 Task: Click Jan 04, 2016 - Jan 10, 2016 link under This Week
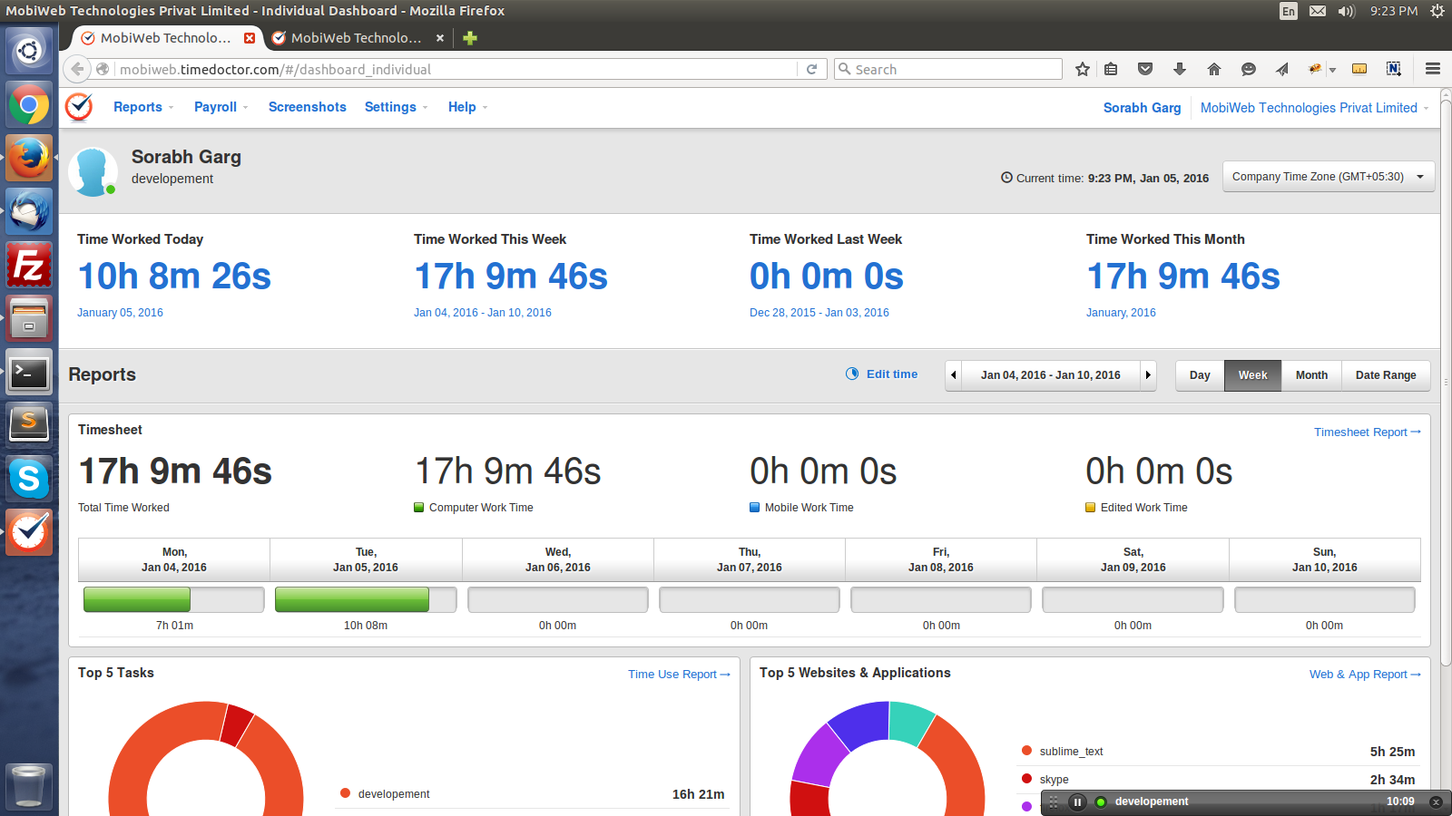coord(483,313)
